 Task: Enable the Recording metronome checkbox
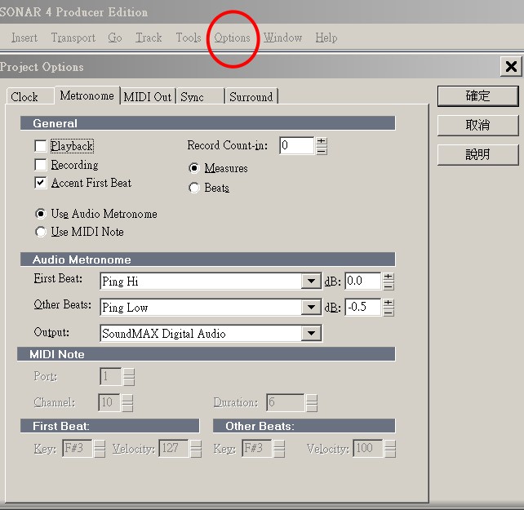(x=41, y=165)
